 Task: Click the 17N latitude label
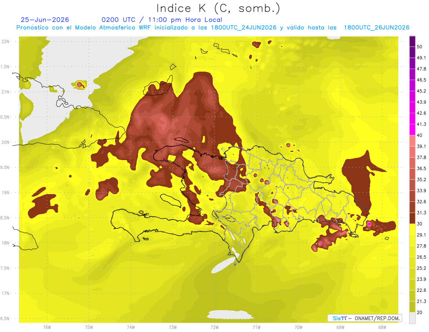[5, 293]
